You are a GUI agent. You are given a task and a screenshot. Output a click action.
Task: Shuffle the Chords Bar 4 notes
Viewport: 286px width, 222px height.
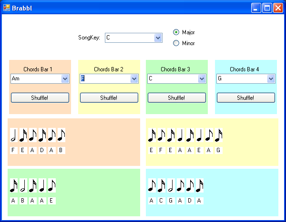246,98
